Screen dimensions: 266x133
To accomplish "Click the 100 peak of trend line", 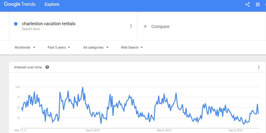I will 83,88.
